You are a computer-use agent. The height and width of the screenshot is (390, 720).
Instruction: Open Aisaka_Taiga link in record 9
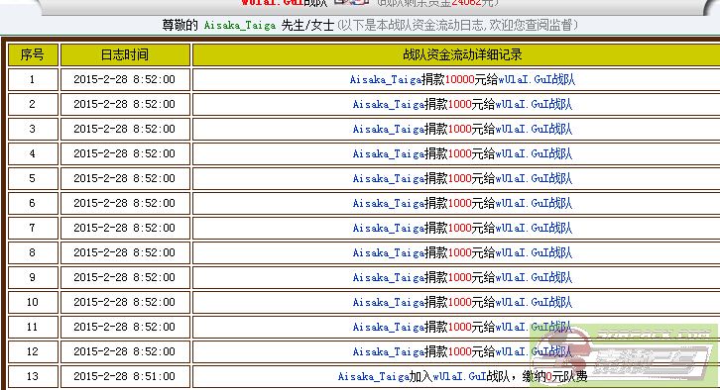pos(388,278)
